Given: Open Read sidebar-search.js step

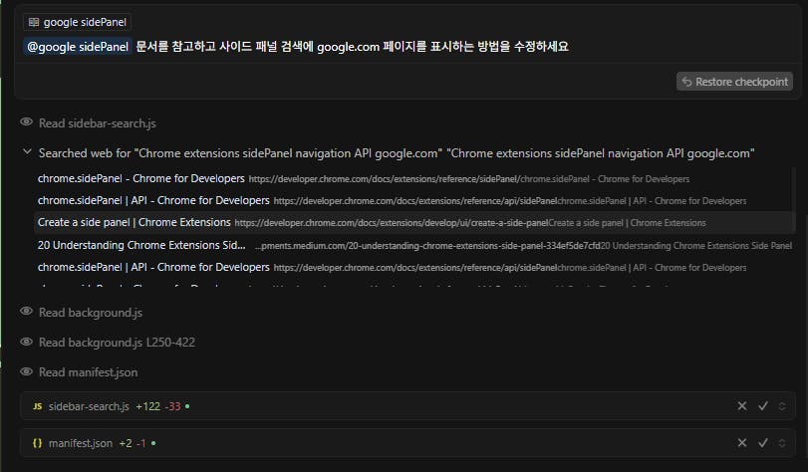Looking at the screenshot, I should click(x=98, y=123).
